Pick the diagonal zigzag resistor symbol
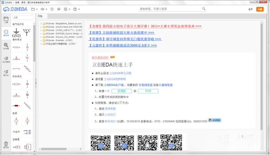Viewport: 270px width, 155px height. (x=27, y=69)
